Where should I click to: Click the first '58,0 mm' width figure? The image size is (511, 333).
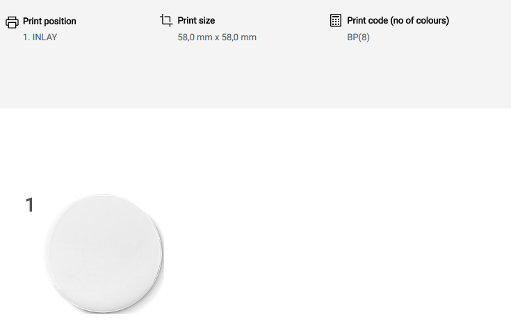[x=194, y=37]
